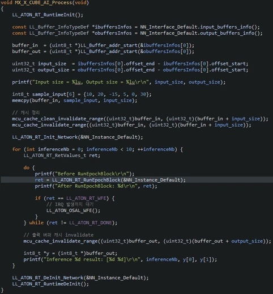Click the inferenceNb < 10 loop condition
This screenshot has width=273, height=294.
(x=109, y=149)
